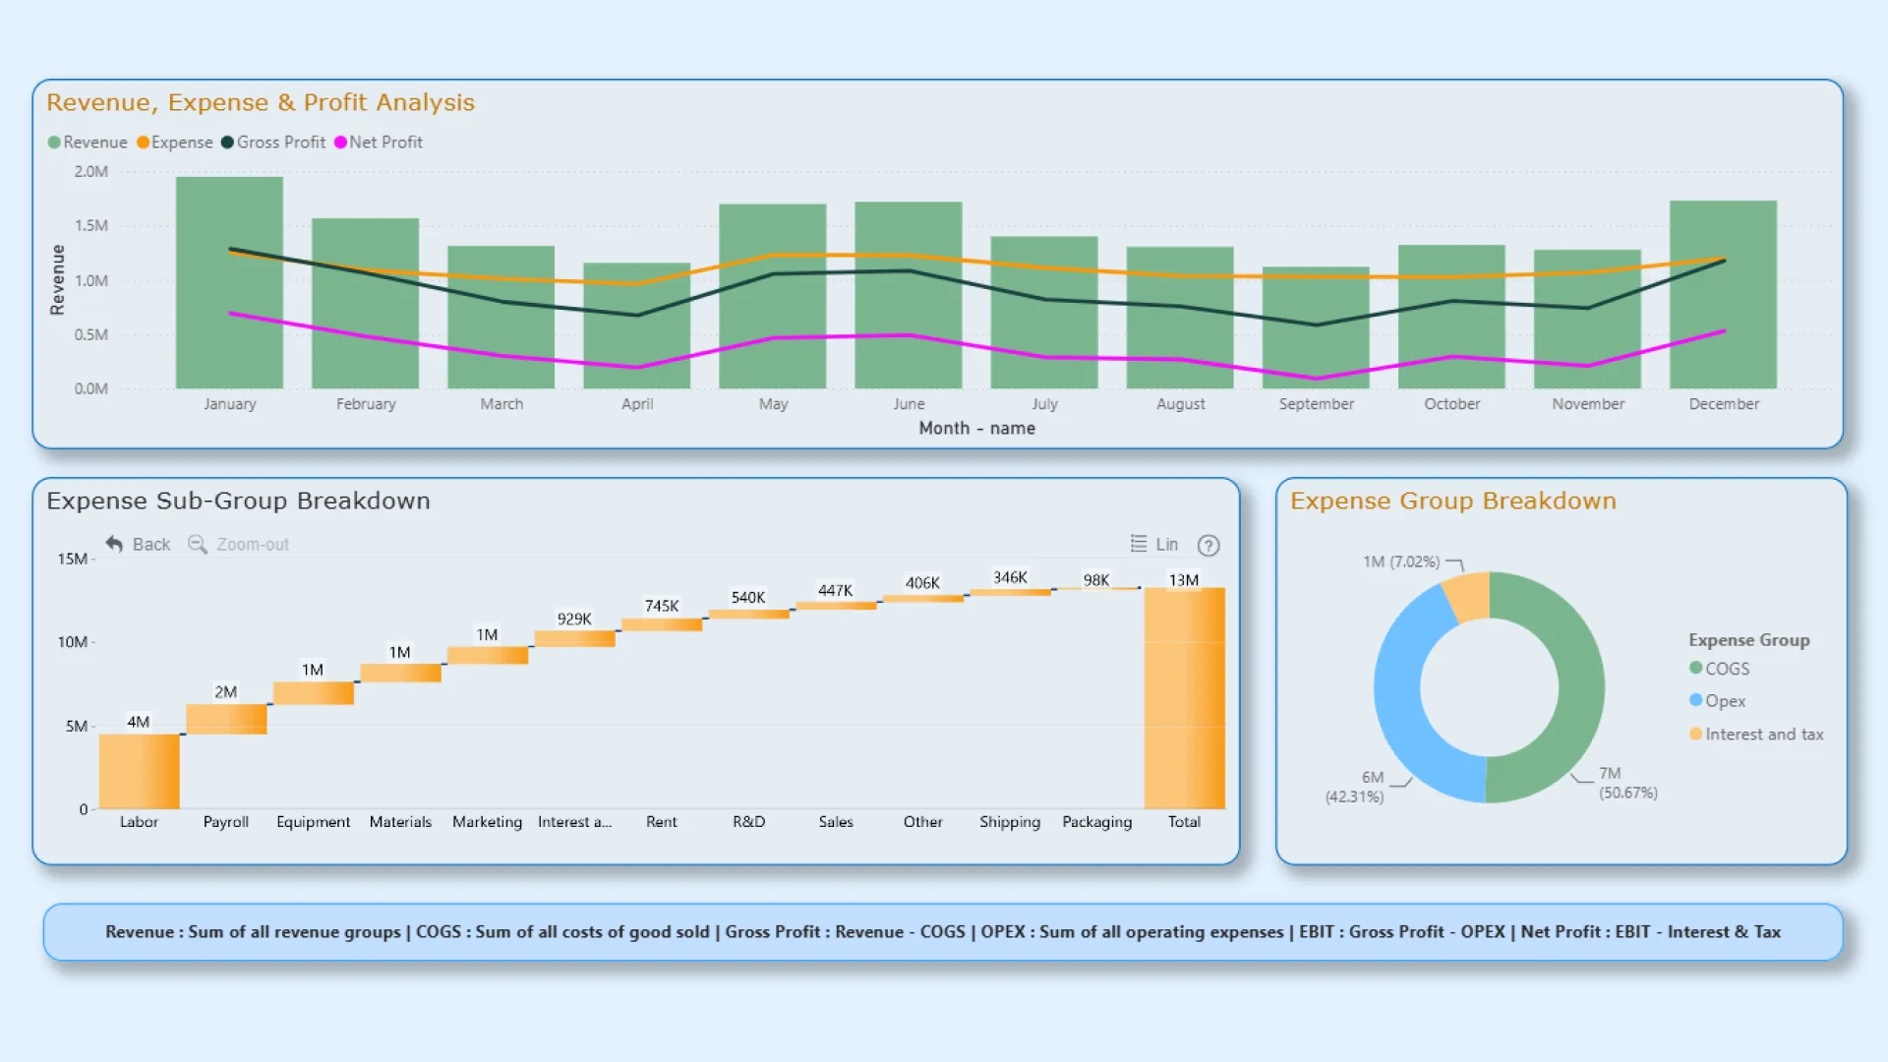Select the May revenue bar
1888x1062 pixels.
[x=772, y=296]
